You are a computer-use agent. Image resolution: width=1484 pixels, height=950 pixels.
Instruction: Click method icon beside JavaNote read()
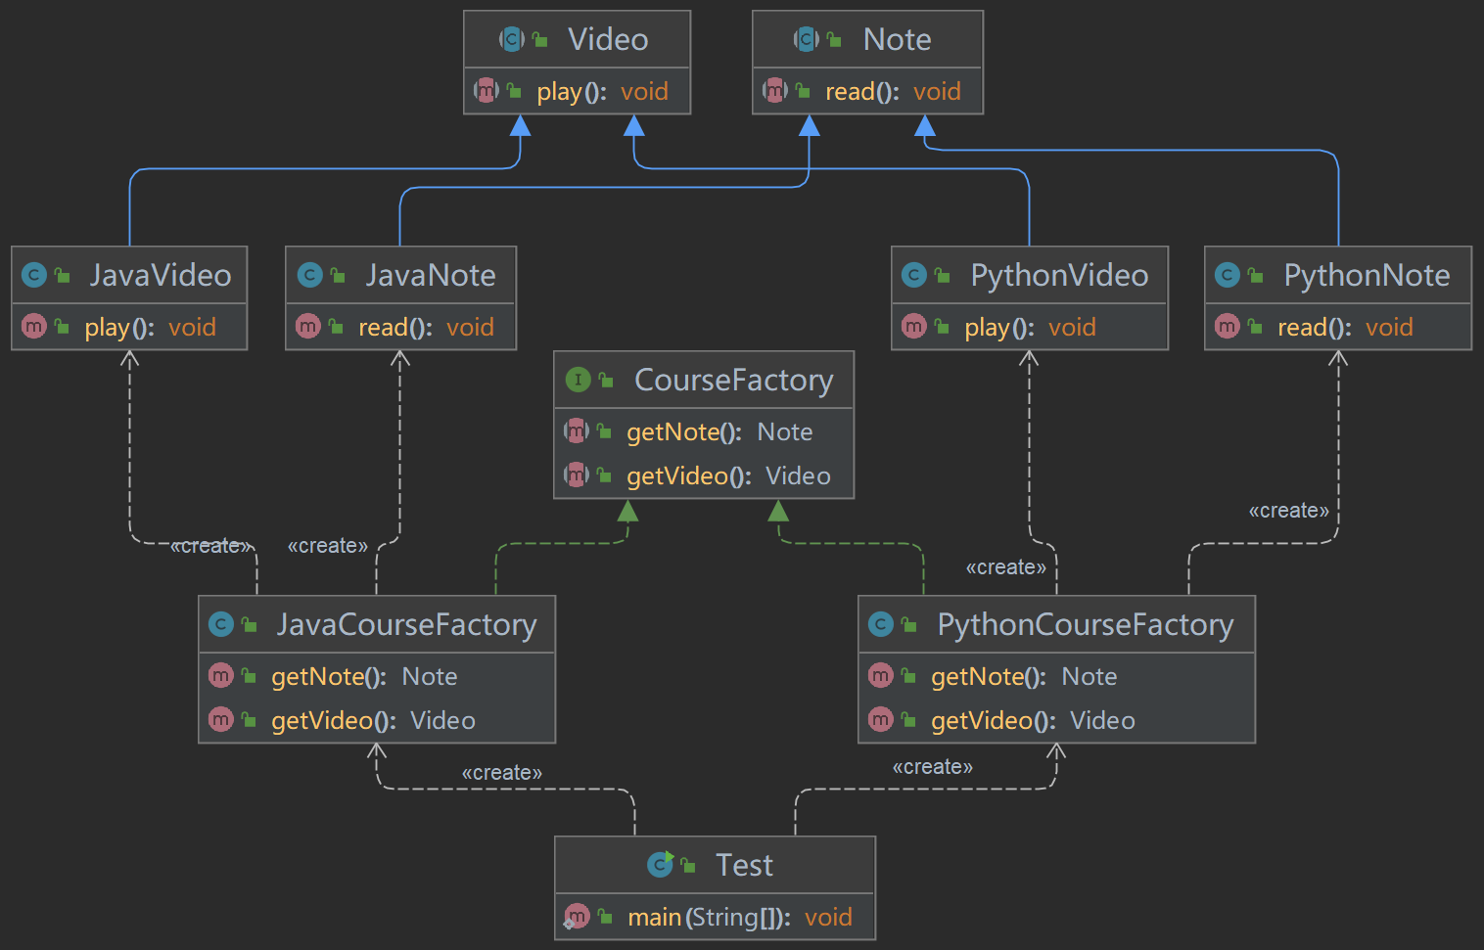click(308, 326)
